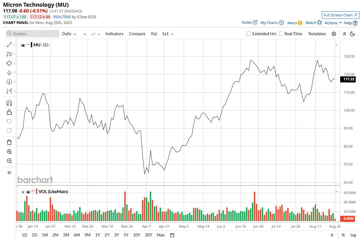Screen dimensions: 364x244
Task: Lock all drawings with padlock icon
Action: (9, 112)
